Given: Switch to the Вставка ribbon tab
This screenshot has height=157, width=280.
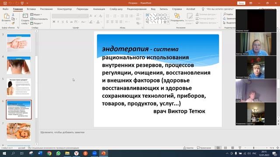Looking at the screenshot, I should [31, 9].
